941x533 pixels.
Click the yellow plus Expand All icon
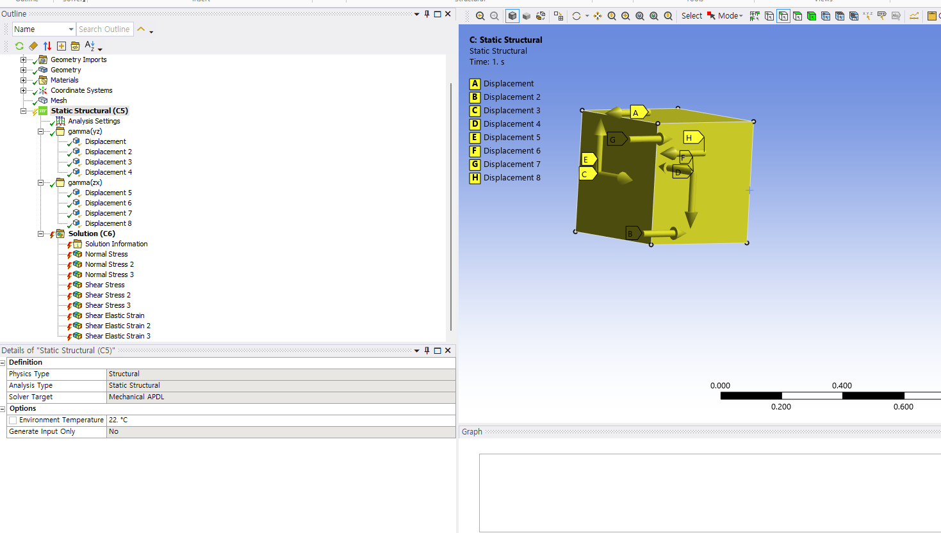point(61,46)
